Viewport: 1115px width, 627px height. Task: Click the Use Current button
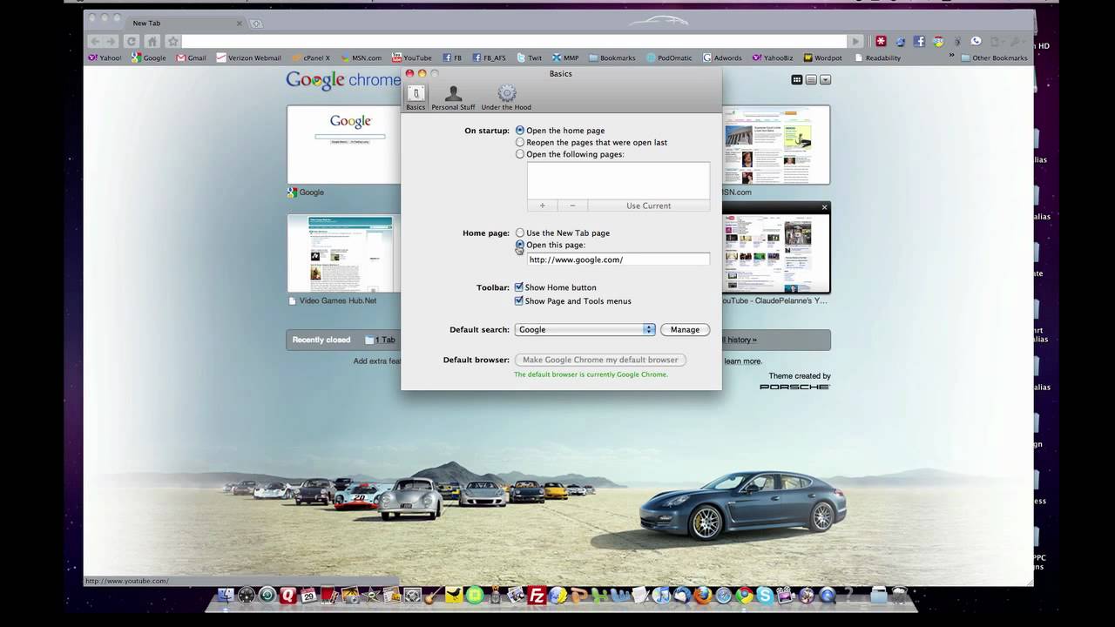[x=647, y=206]
